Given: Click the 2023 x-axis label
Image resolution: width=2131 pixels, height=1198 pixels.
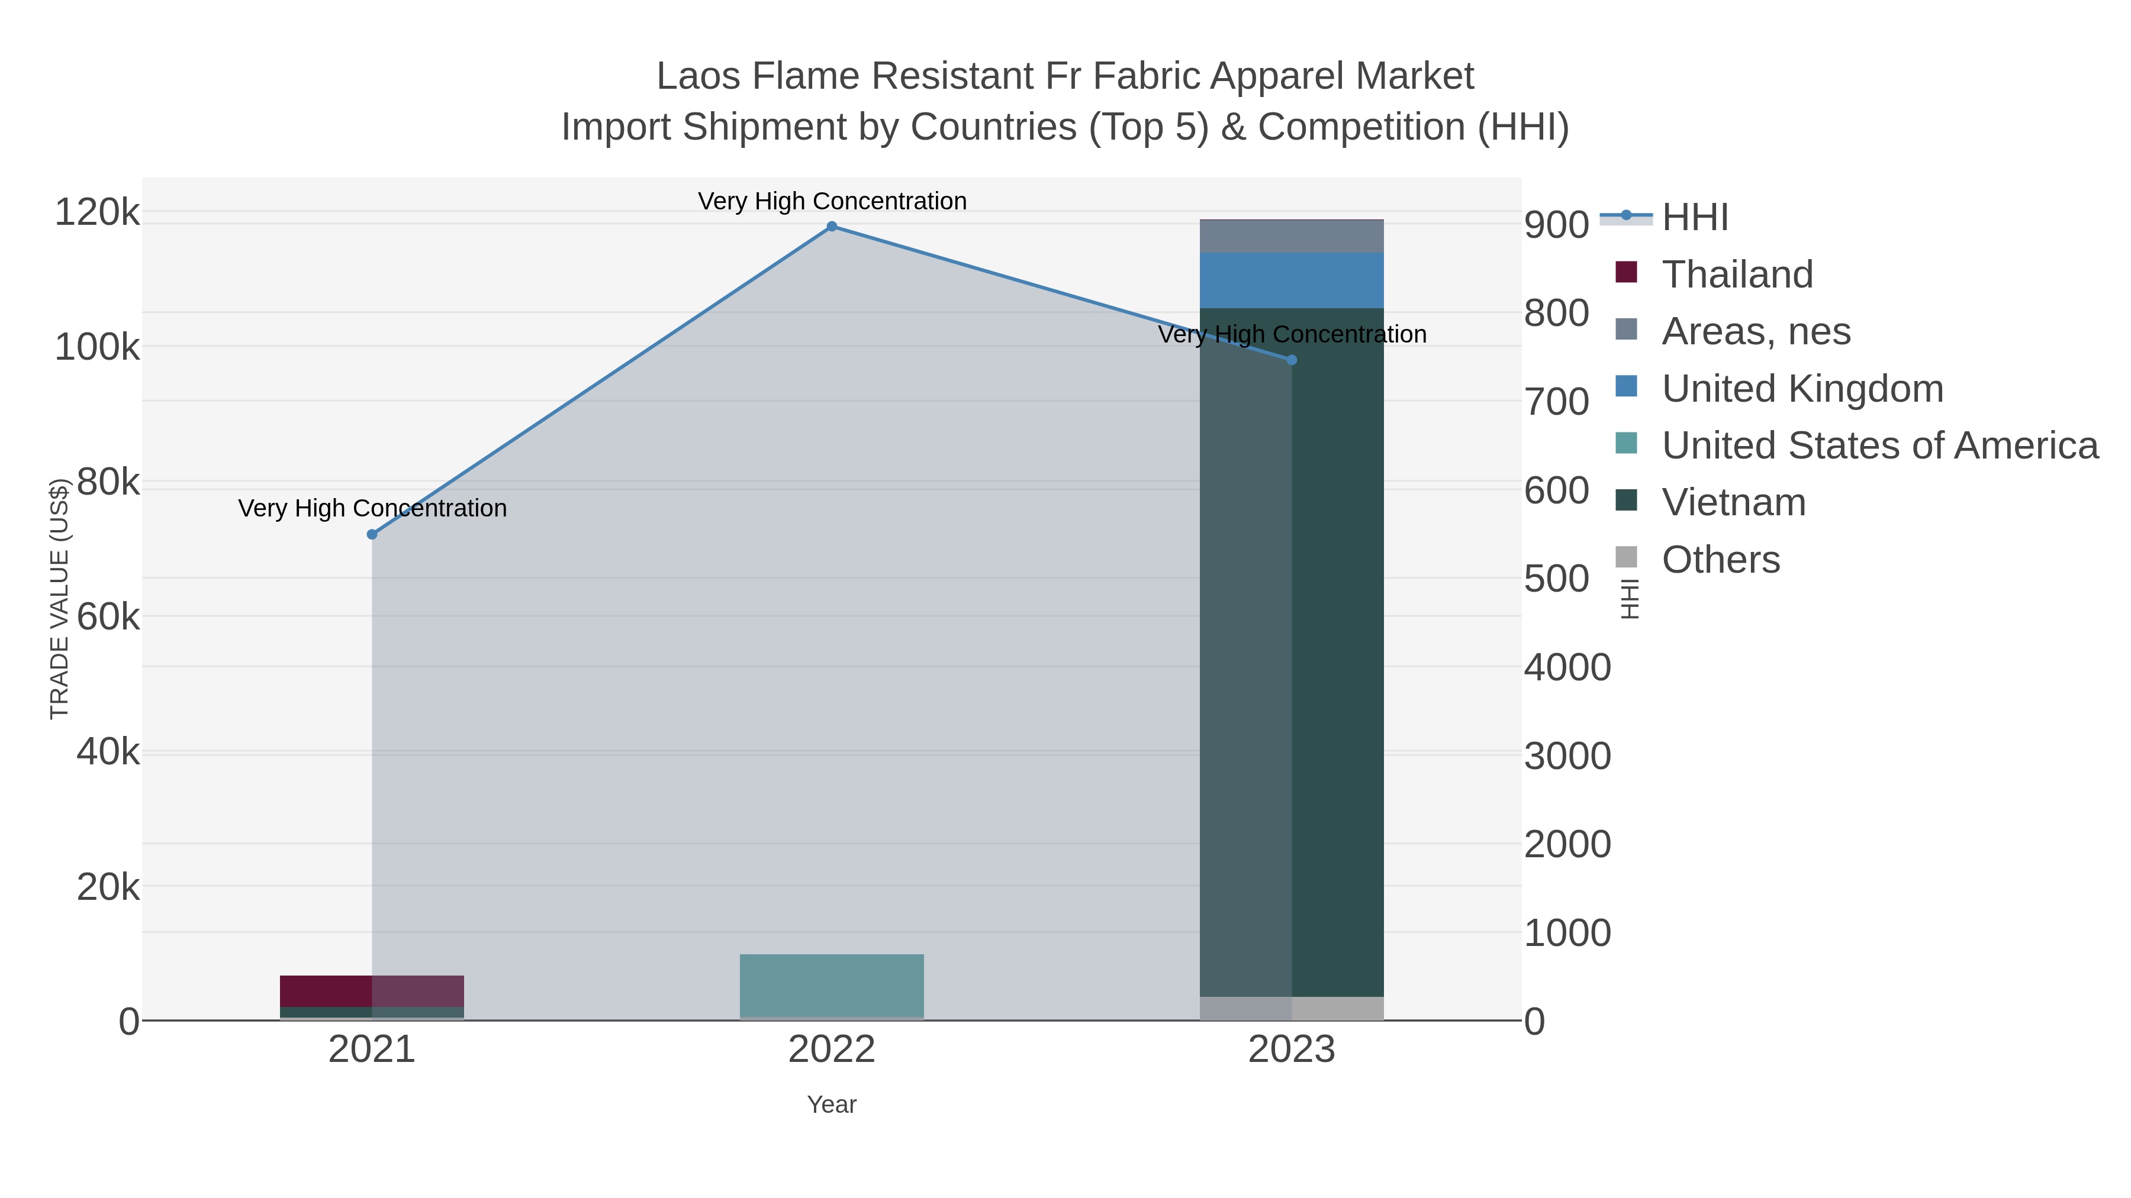Looking at the screenshot, I should (1292, 1050).
